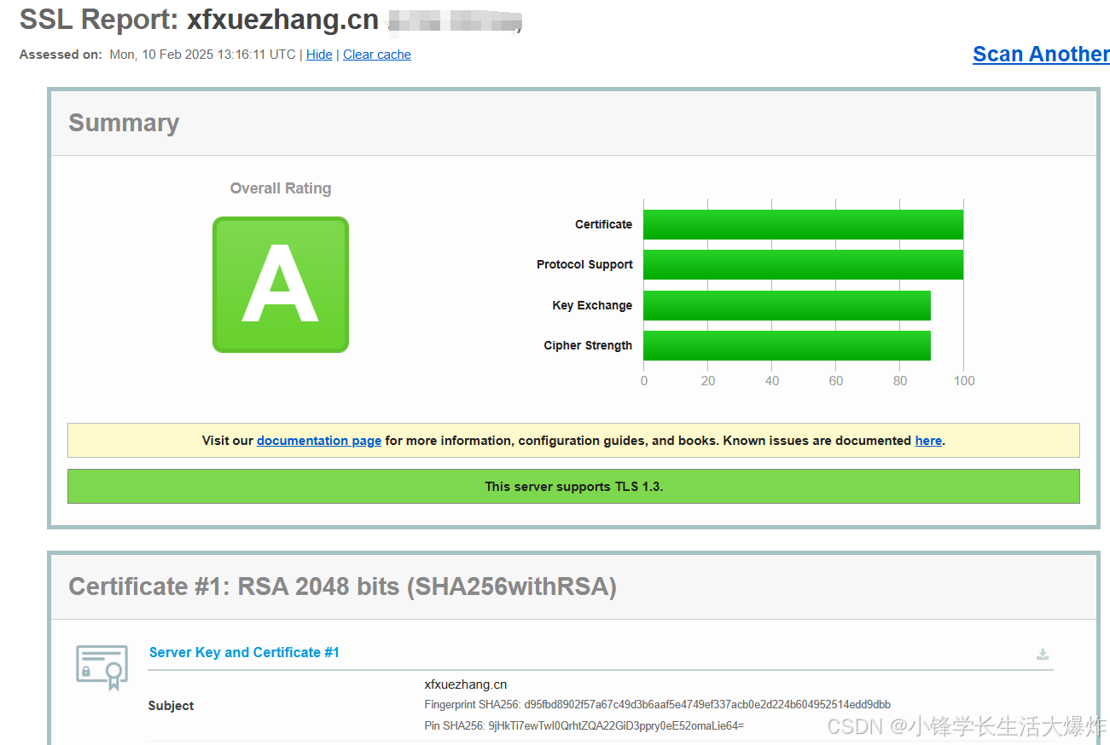Click the axis value 100

click(964, 381)
